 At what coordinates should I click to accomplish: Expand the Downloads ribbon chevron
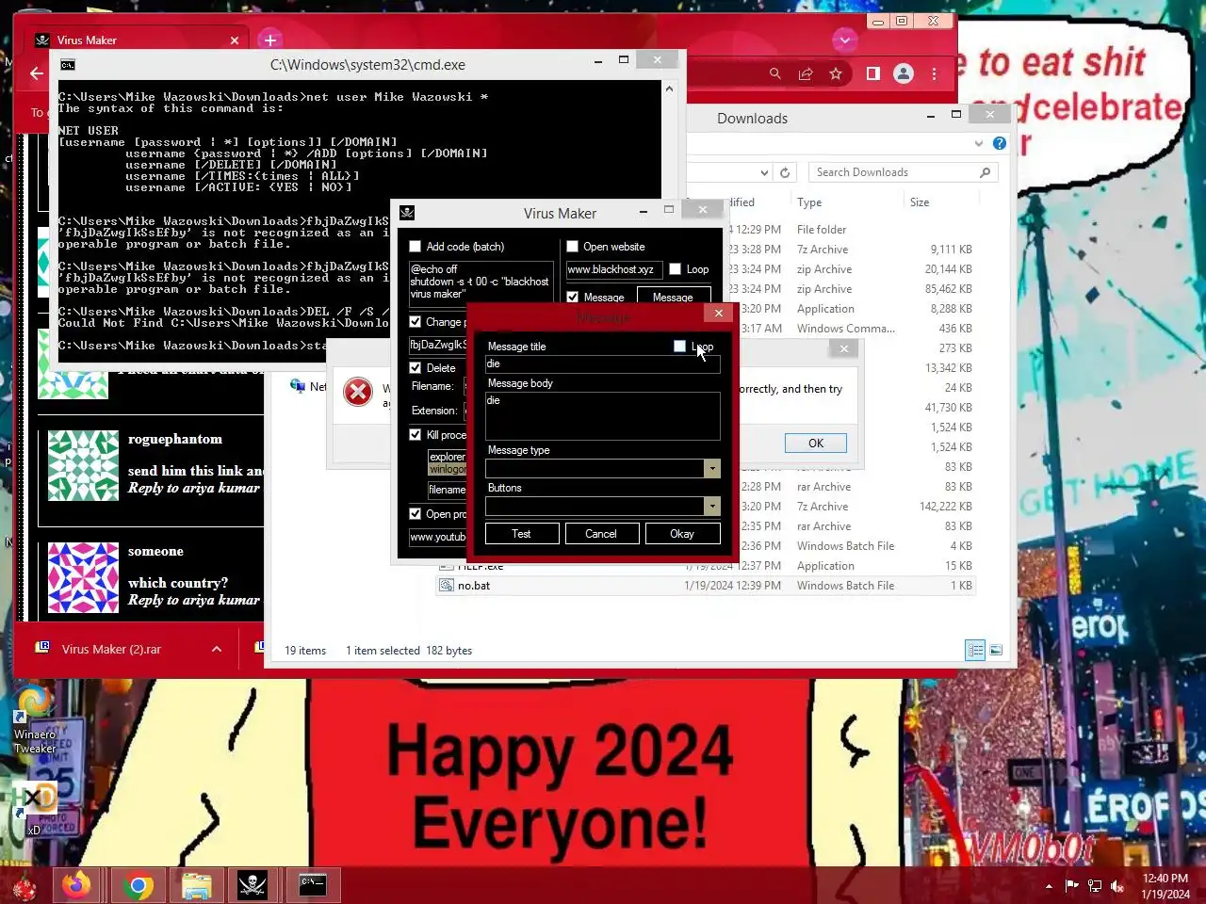coord(979,143)
